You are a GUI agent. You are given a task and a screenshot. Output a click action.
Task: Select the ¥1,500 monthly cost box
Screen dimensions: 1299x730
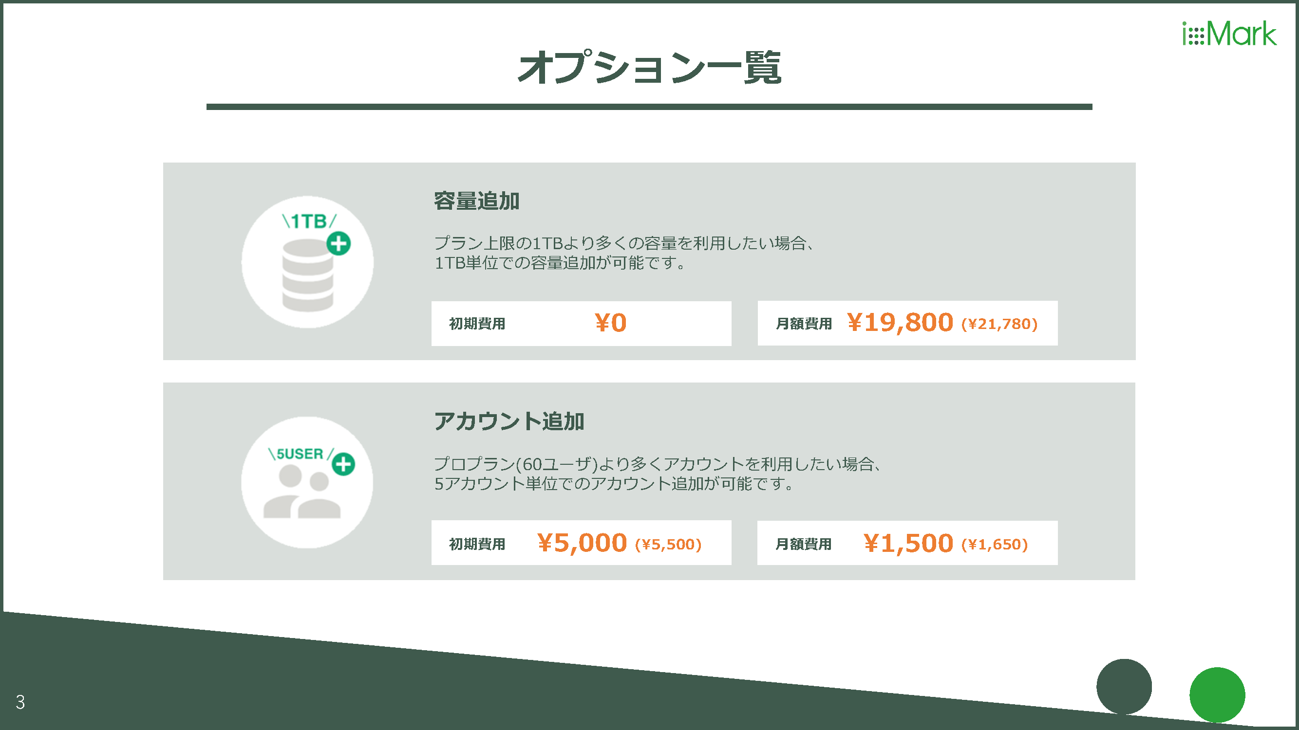pos(907,543)
